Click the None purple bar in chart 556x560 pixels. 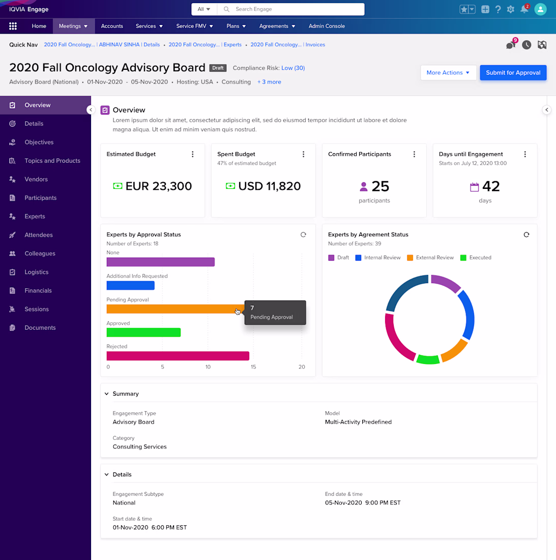[x=161, y=262]
